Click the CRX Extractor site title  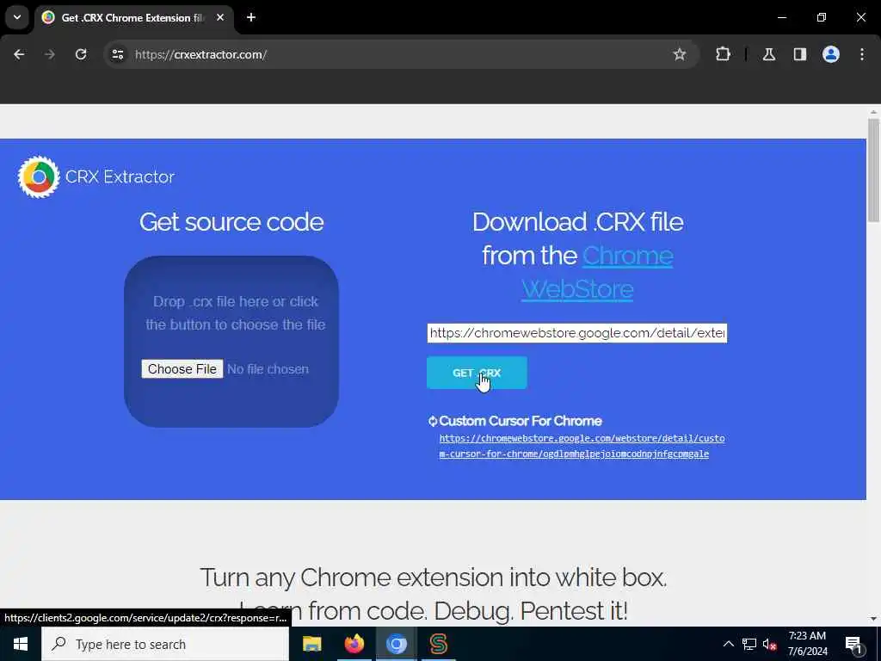pos(120,177)
